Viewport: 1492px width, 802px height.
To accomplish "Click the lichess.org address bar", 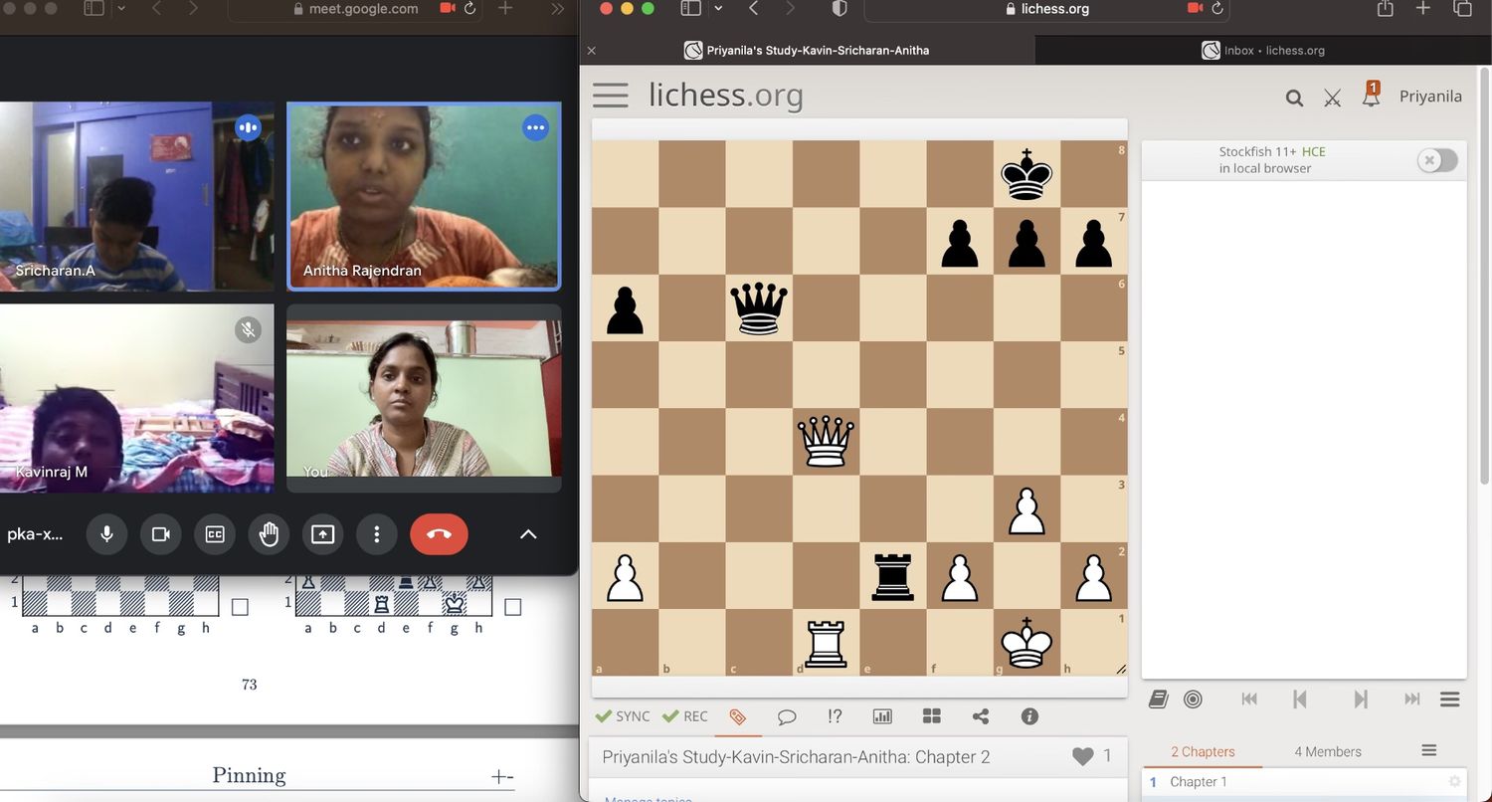I will pos(1046,9).
